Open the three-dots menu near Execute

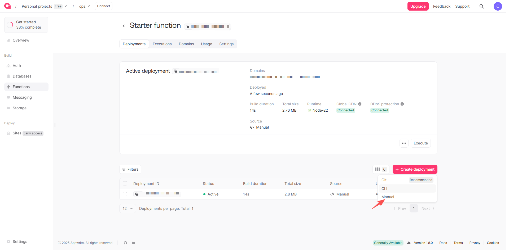[404, 143]
